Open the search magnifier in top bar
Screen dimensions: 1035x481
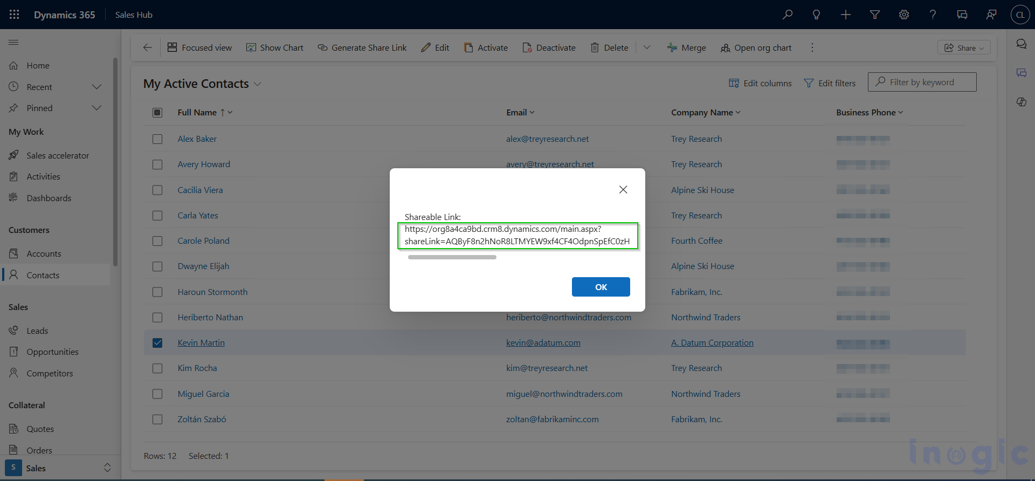(x=788, y=15)
